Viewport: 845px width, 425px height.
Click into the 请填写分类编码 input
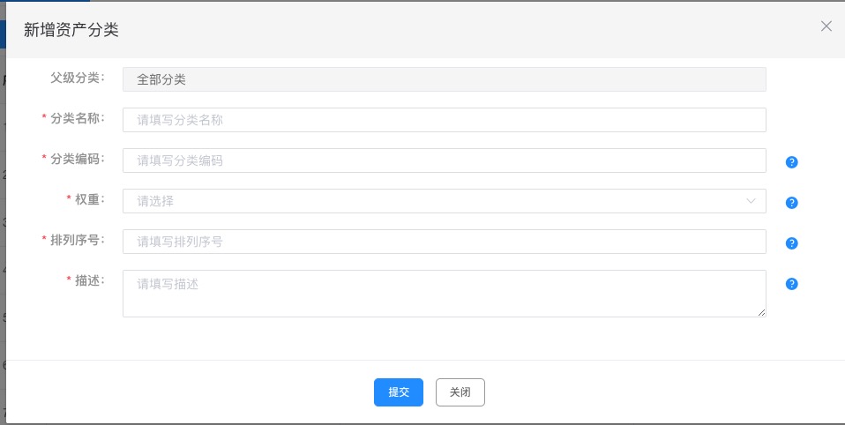click(x=444, y=160)
